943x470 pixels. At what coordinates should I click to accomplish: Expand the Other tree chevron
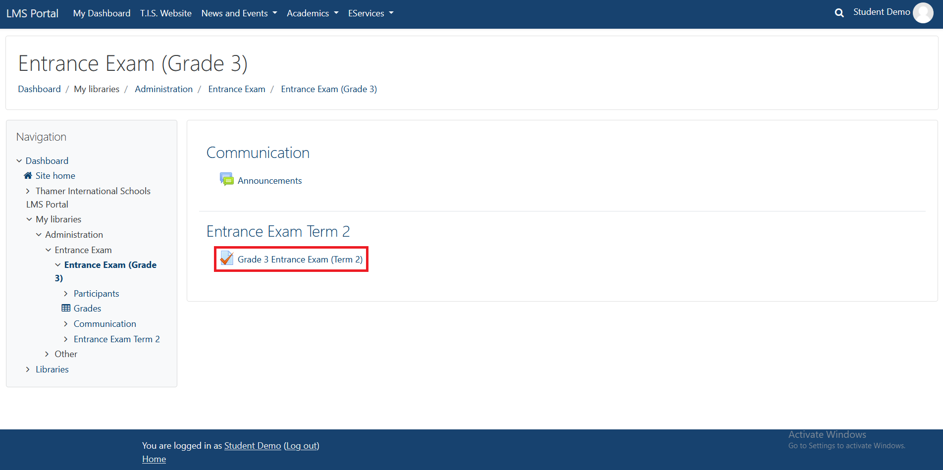click(47, 354)
